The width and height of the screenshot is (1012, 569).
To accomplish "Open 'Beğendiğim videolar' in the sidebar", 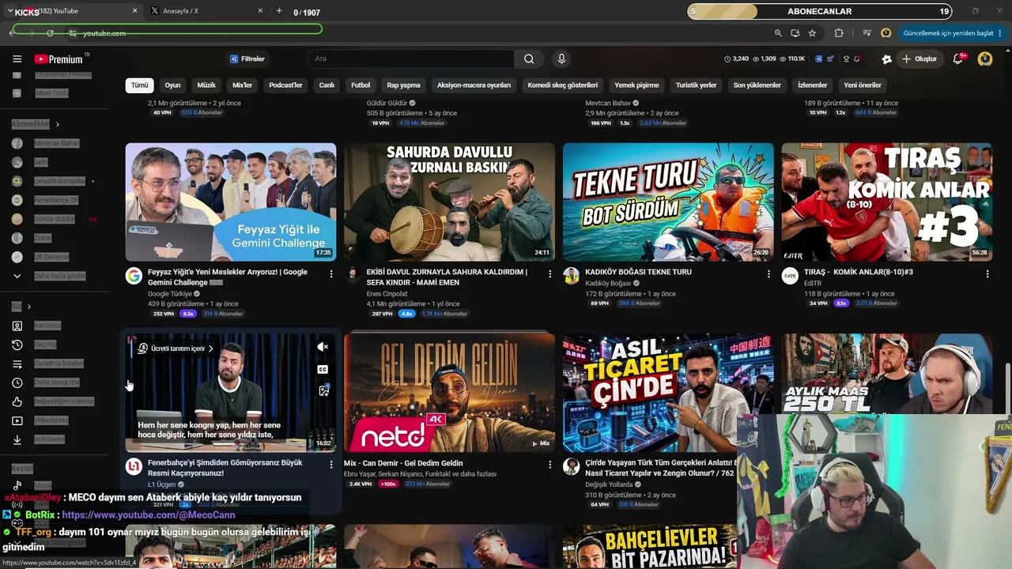I will point(64,401).
